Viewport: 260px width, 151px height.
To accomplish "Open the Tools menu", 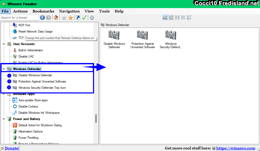I will click(104, 11).
